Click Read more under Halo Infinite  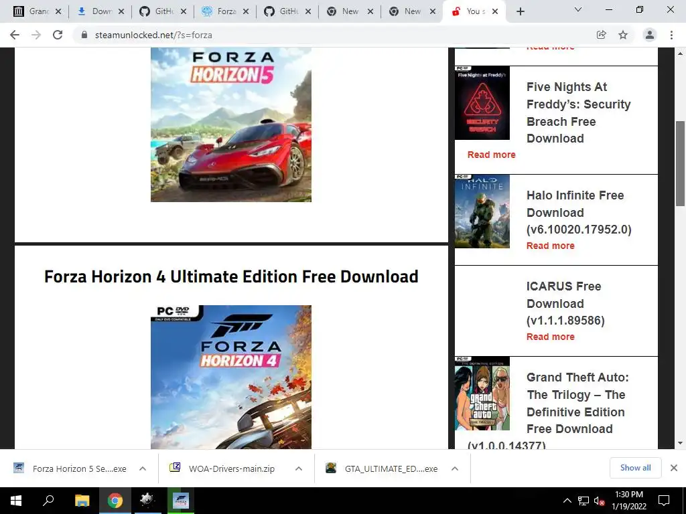551,246
